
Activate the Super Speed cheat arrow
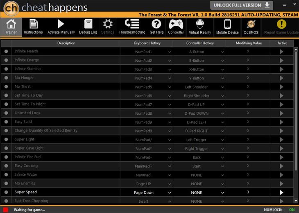click(281, 193)
